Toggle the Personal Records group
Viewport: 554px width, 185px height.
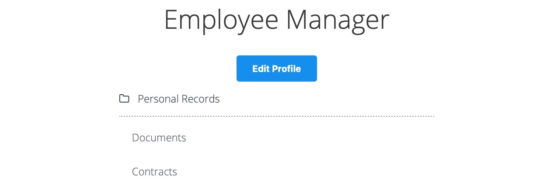click(x=178, y=99)
